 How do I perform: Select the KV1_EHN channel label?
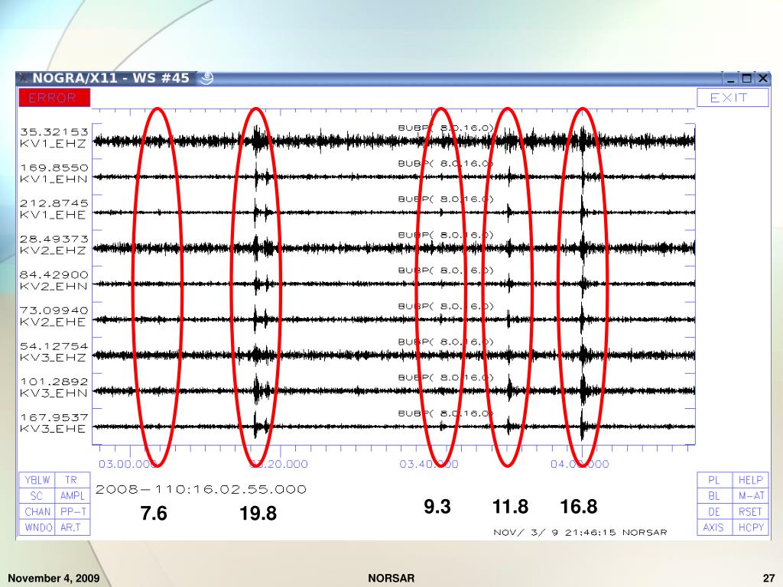(53, 179)
